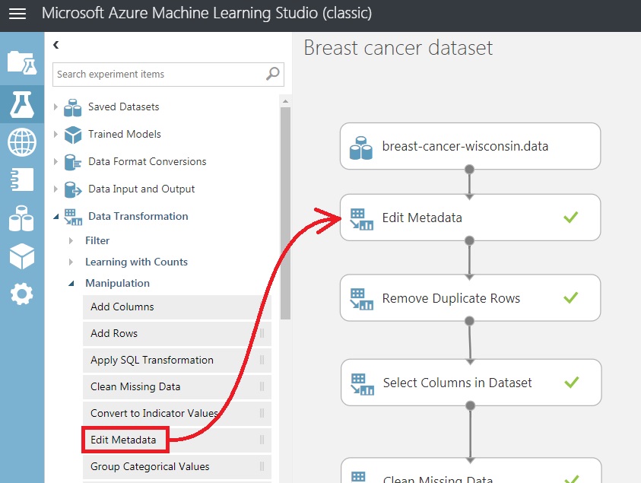Screen dimensions: 641x483
Task: Select Trained Models category label
Action: [x=125, y=134]
